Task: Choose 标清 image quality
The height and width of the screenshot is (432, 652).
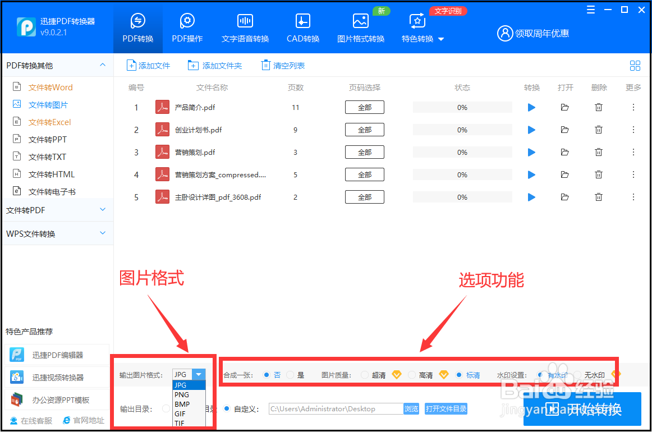Action: coord(458,375)
